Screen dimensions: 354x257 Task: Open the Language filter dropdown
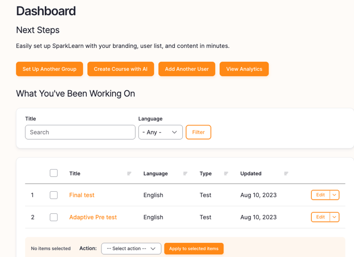point(160,132)
